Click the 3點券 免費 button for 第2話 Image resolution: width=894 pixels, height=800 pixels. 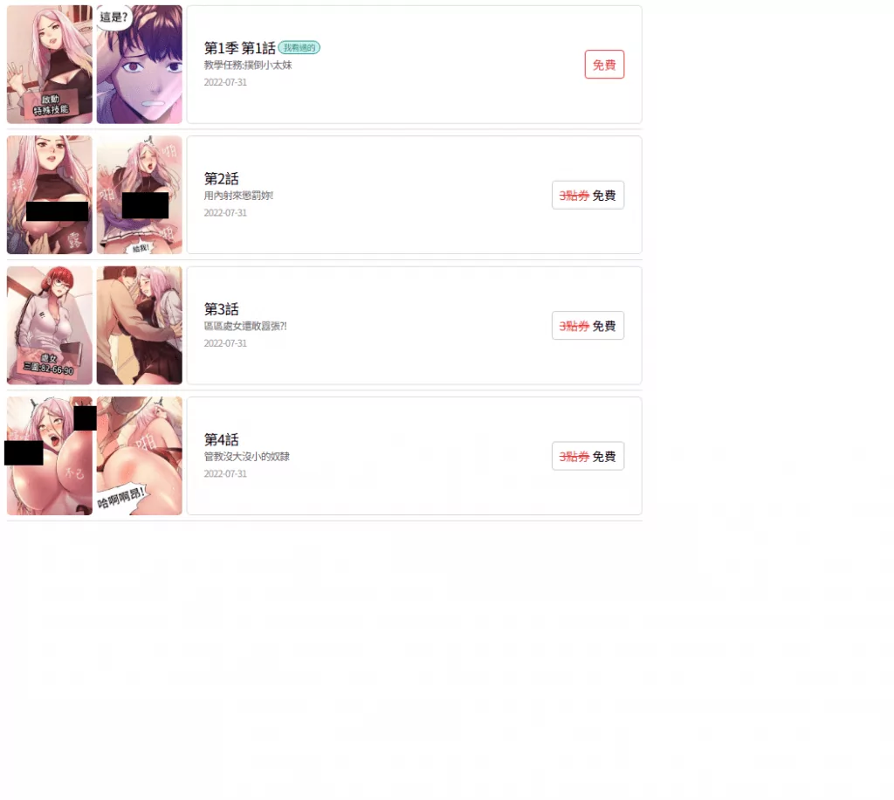click(x=588, y=195)
